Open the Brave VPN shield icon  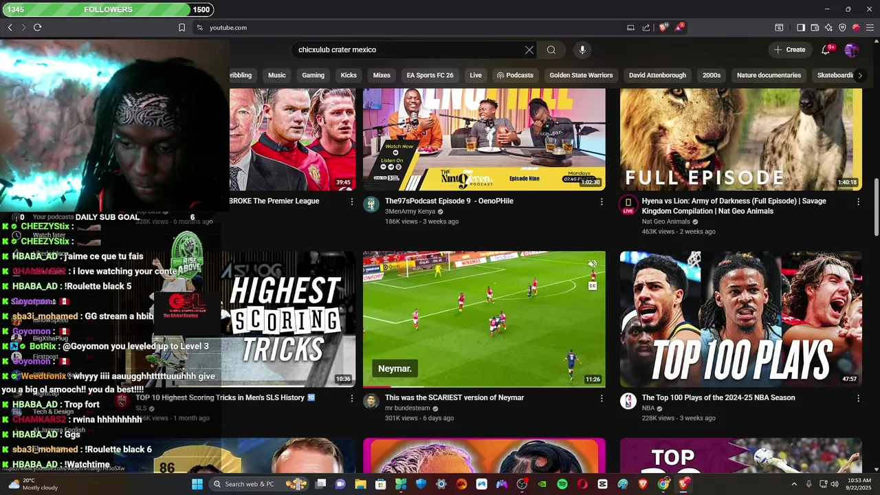(842, 27)
